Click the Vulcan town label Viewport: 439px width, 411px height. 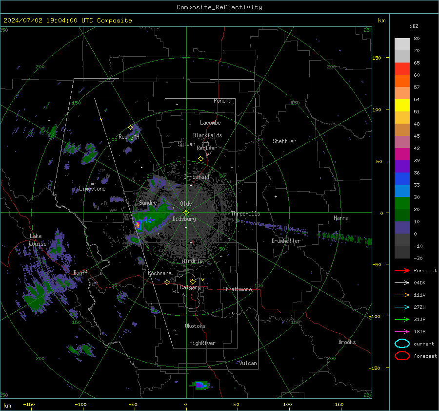248,363
